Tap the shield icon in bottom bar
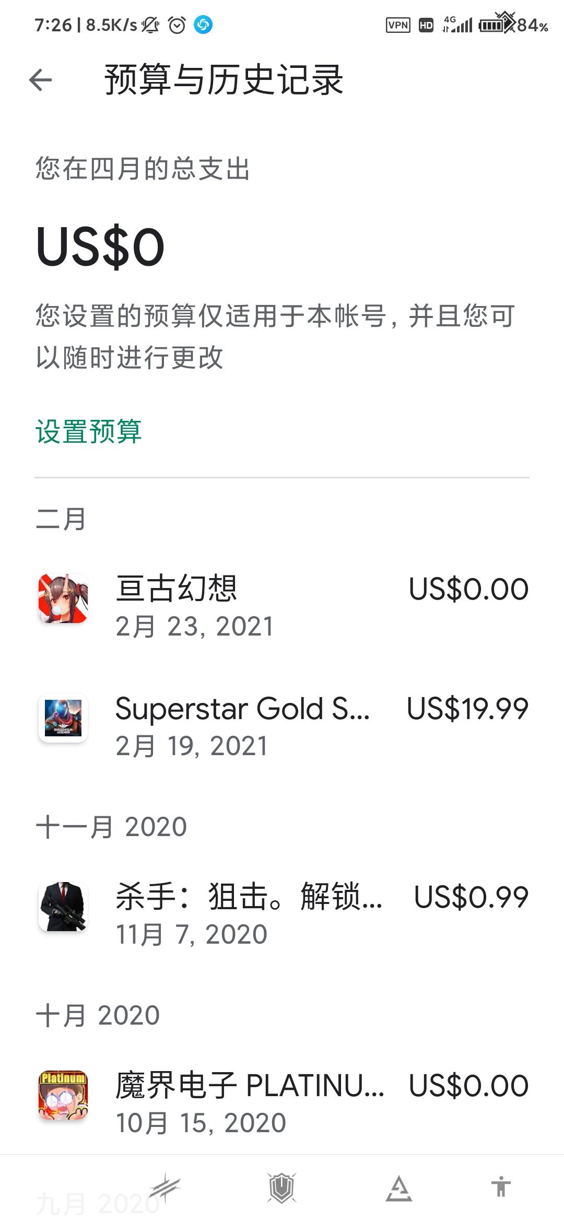 point(282,1188)
